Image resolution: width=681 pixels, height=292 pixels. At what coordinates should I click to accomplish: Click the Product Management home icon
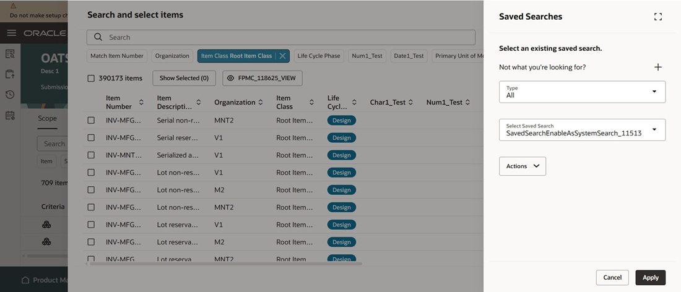tap(25, 280)
